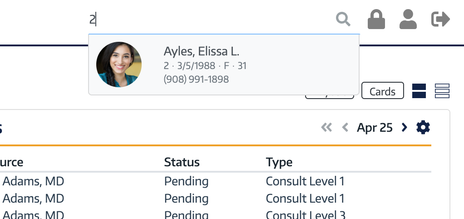Switch to the outlined three-row layout view
464x219 pixels.
tap(442, 91)
